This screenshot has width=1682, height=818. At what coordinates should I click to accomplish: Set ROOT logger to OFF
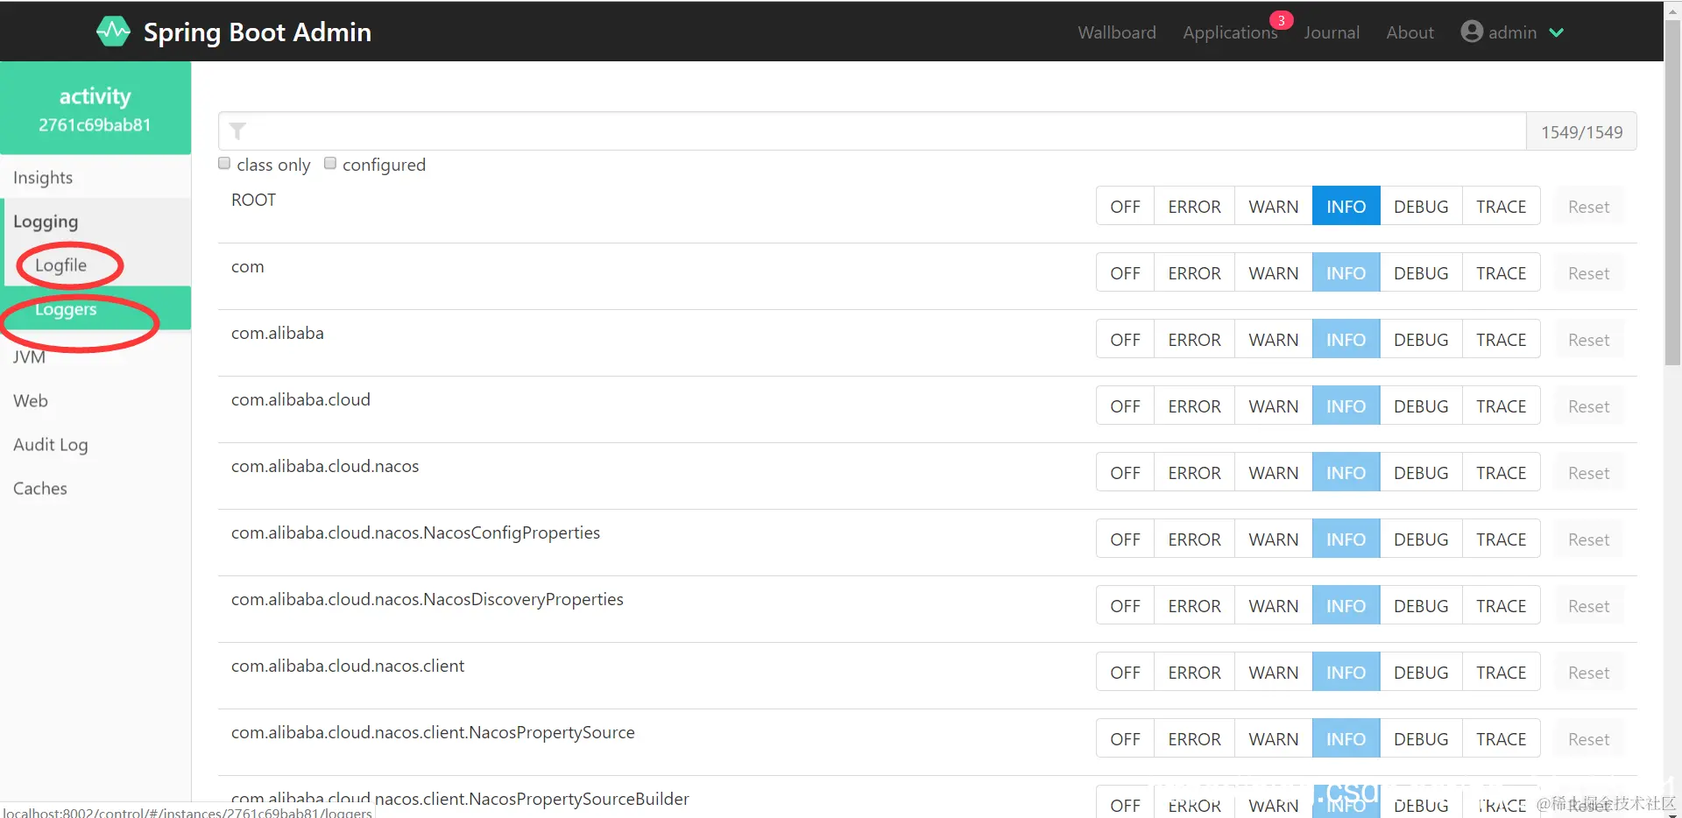1125,206
